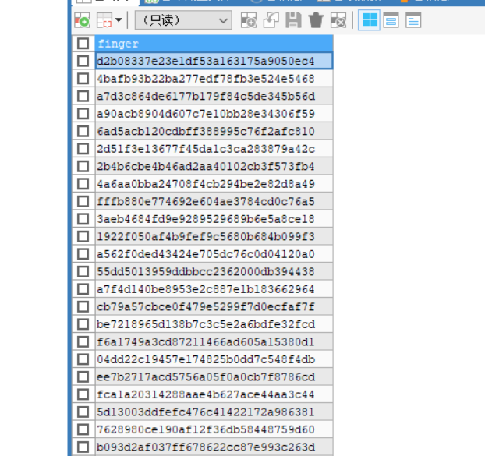Check the row cb79a57cbce0f479e5299f7d0ecfaf7f
This screenshot has height=456, width=485.
(x=83, y=306)
